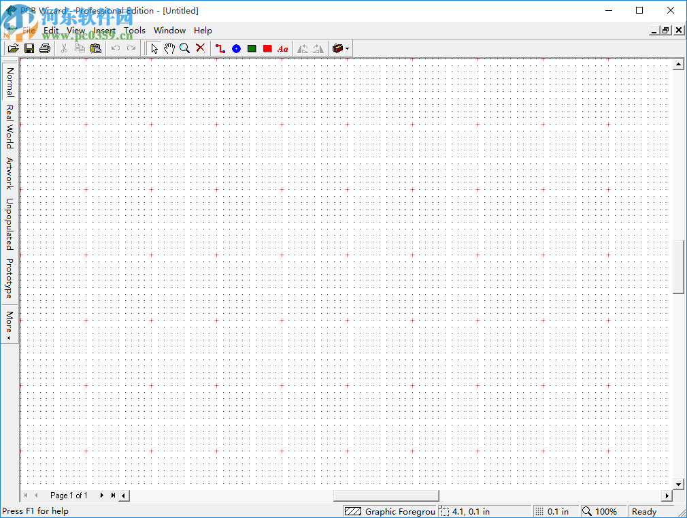Image resolution: width=687 pixels, height=518 pixels.
Task: Select the arrow pointer tool
Action: [154, 48]
